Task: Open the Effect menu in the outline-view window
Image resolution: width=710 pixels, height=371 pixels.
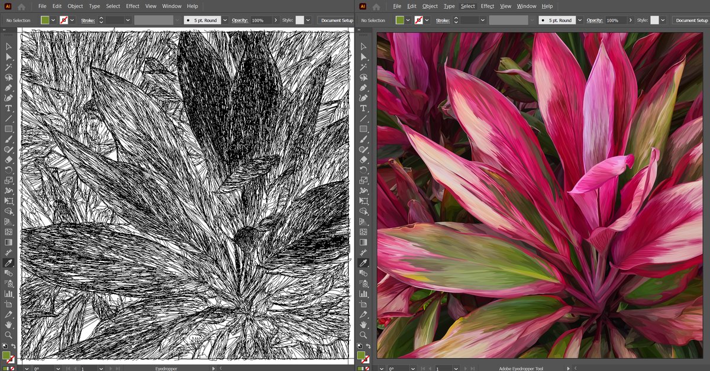Action: (133, 6)
